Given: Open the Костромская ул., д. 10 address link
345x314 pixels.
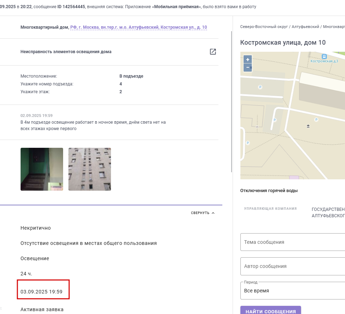Looking at the screenshot, I should 139,27.
